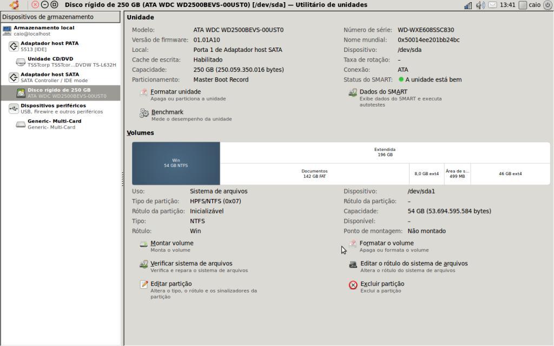The height and width of the screenshot is (346, 554).
Task: Select the Documentos 142 GB FAT partition
Action: 314,174
